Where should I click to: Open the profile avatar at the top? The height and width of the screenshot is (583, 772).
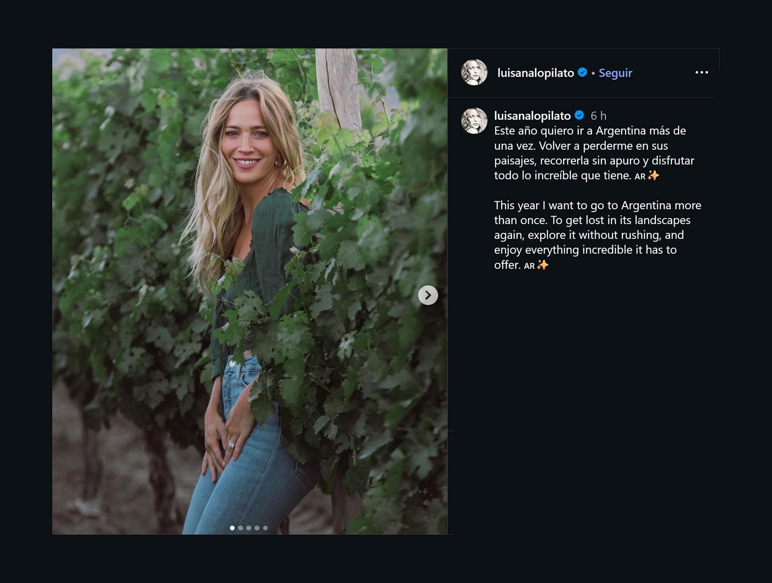click(475, 72)
